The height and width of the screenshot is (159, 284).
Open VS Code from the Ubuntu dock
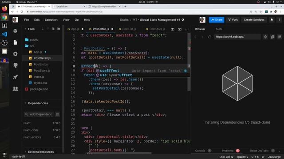(x=4, y=34)
